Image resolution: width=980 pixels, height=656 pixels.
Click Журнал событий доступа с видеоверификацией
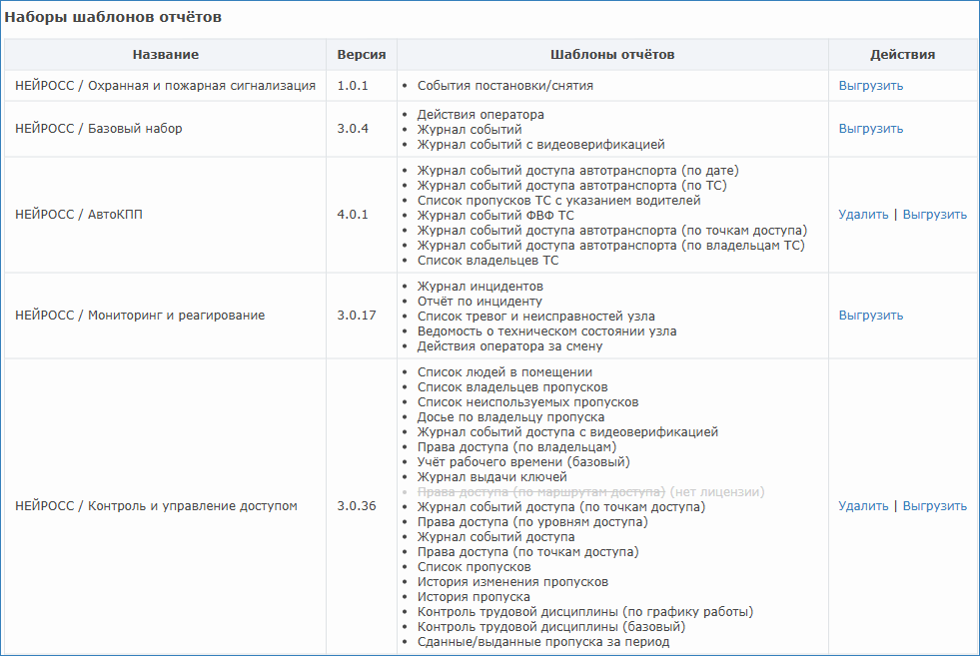coord(567,432)
